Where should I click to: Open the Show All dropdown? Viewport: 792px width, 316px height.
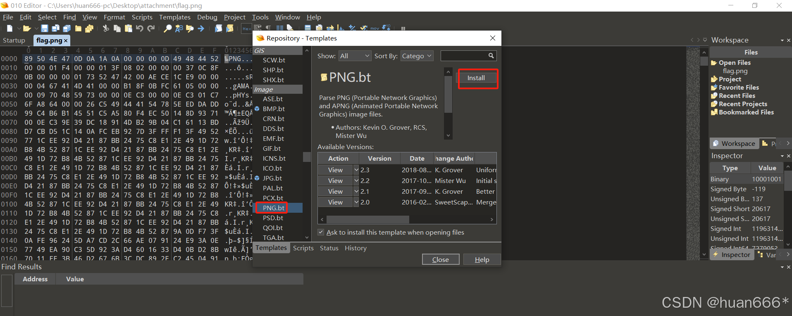click(x=355, y=56)
